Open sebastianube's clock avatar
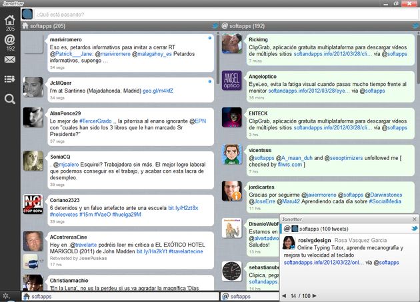Image resolution: width=420 pixels, height=302 pixels. [232, 271]
